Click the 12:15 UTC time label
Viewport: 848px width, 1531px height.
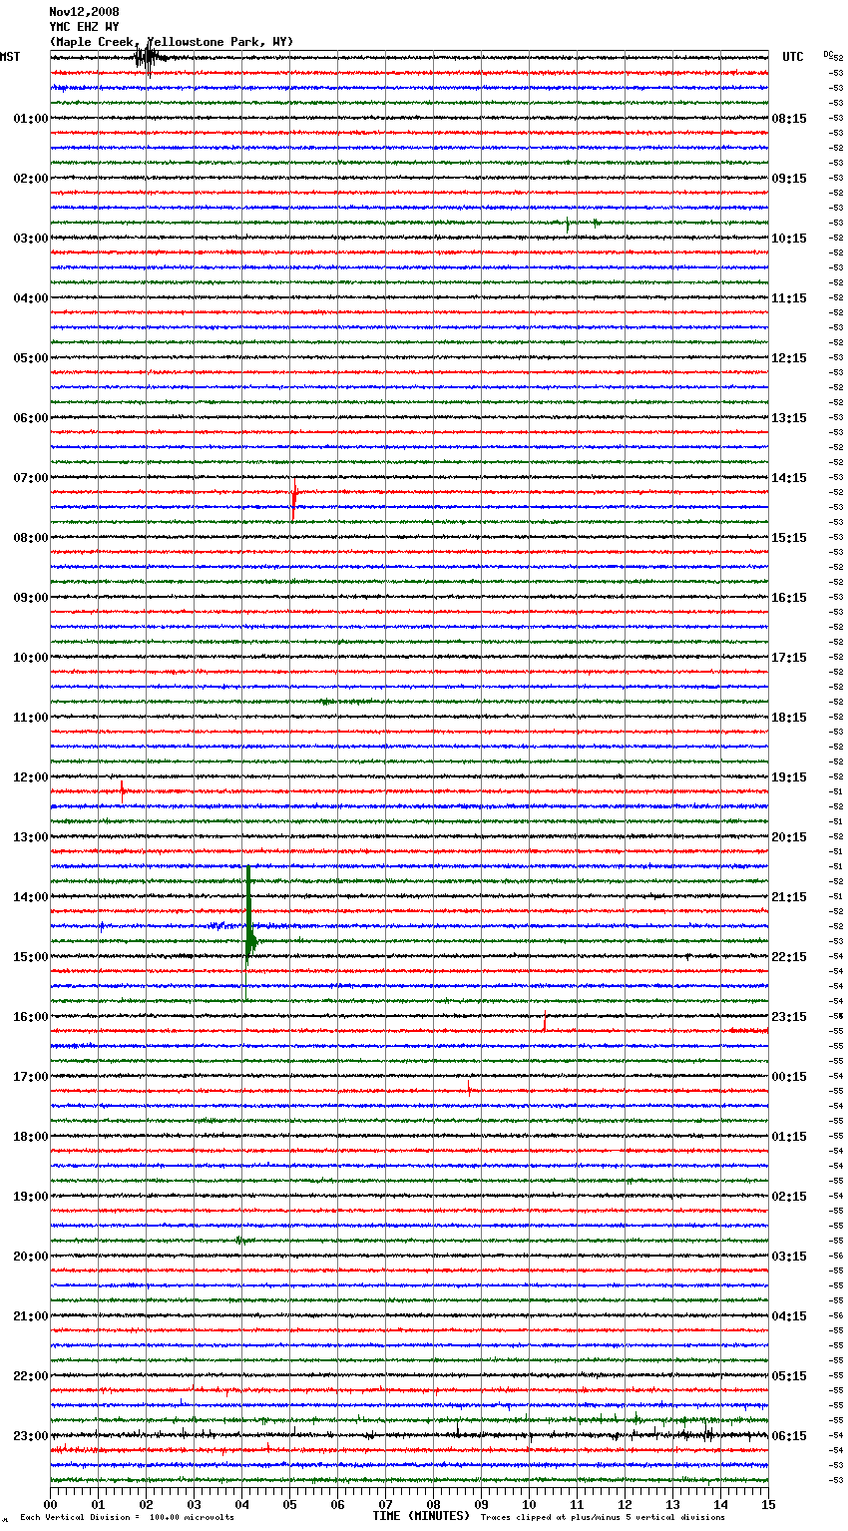(789, 358)
